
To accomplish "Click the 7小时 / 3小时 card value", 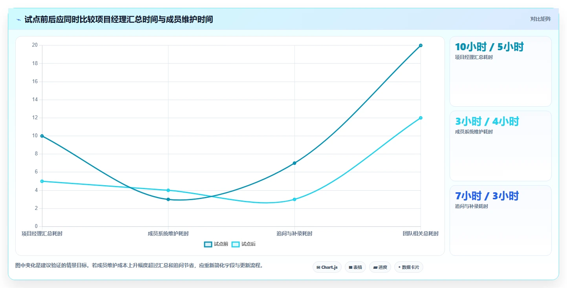I will (487, 196).
